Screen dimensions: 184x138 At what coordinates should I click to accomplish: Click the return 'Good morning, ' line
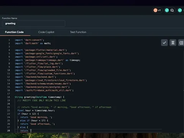click(x=36, y=117)
